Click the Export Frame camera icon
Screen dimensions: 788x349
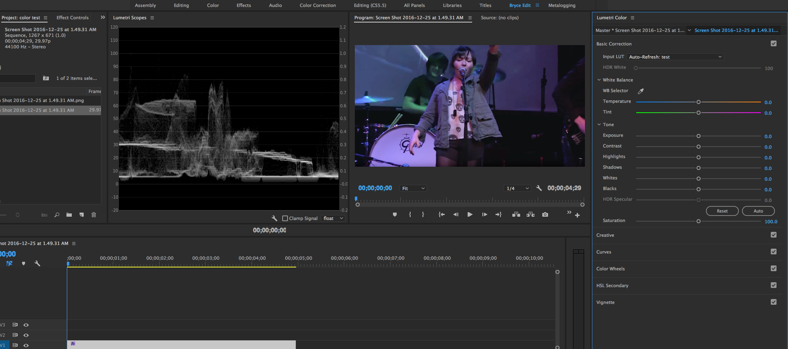(x=545, y=215)
